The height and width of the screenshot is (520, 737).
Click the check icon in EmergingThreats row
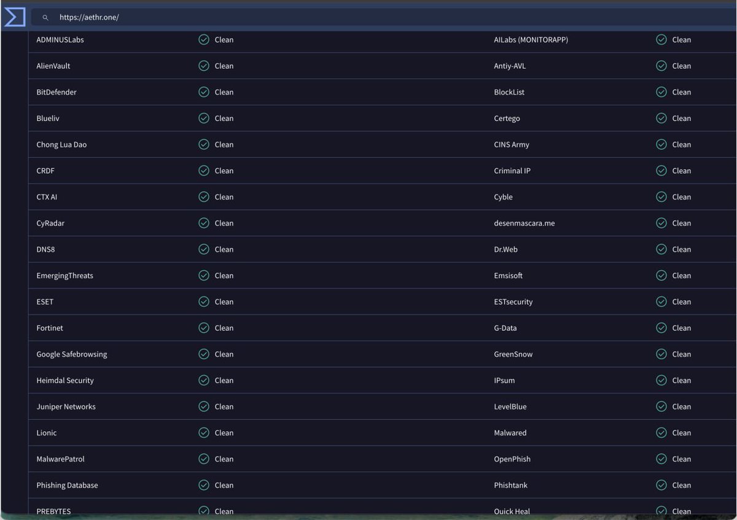click(204, 276)
